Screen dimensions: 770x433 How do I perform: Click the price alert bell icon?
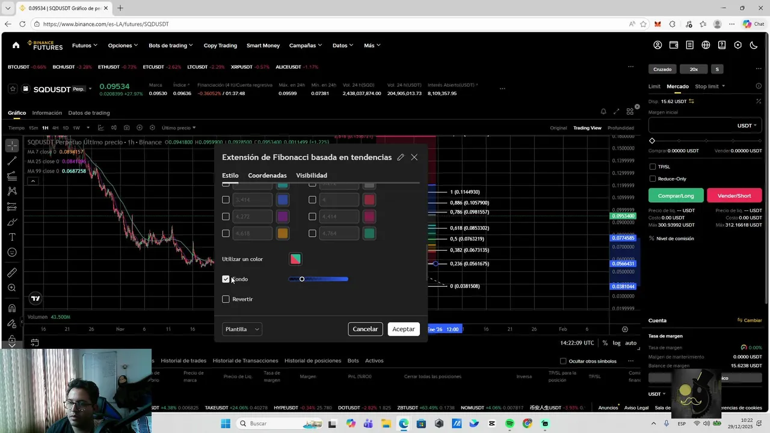pos(603,111)
